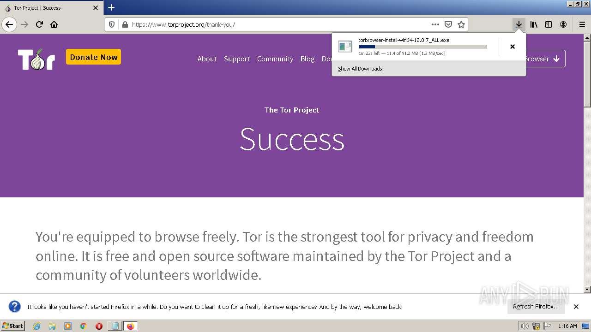Screen dimensions: 591x332
Task: Open the Windows Start menu
Action: click(13, 326)
